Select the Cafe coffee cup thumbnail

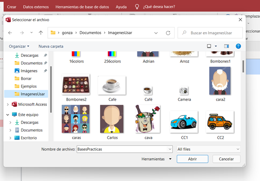coord(112,88)
